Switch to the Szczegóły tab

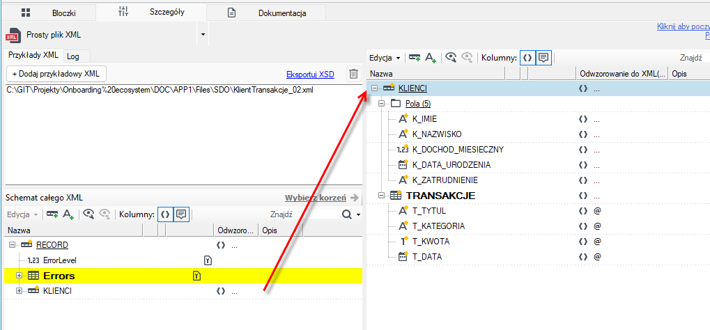151,13
